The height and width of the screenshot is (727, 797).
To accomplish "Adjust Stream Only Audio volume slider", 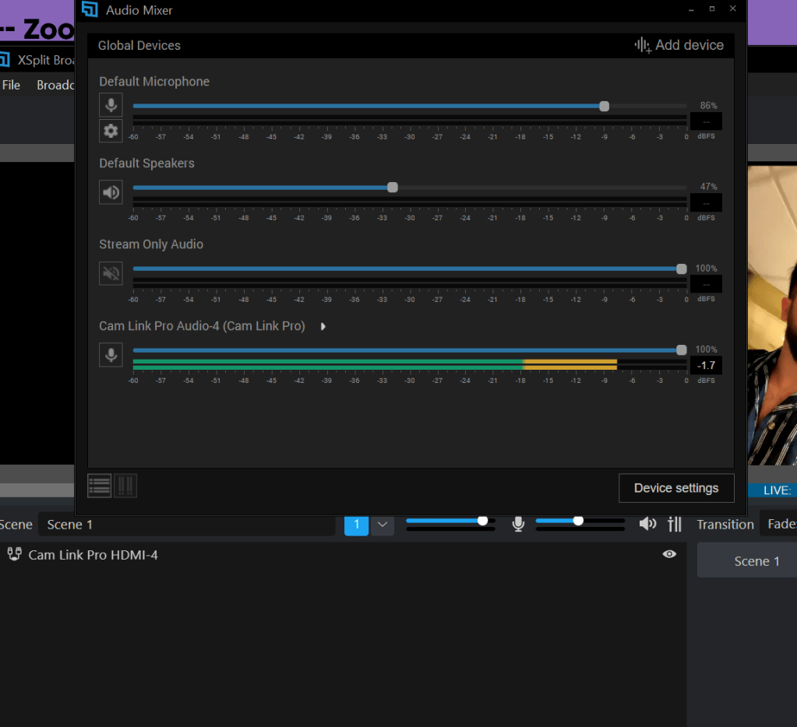I will tap(682, 269).
